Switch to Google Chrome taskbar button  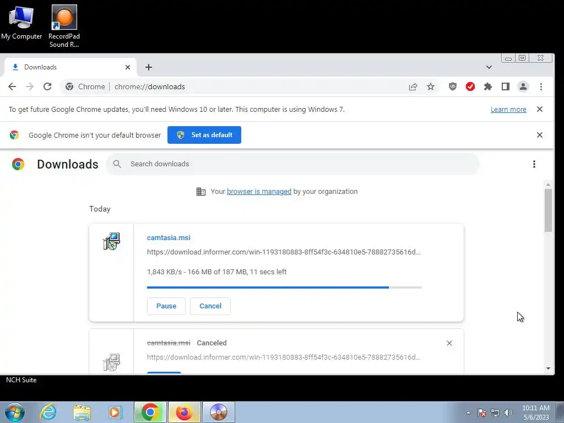tap(150, 412)
